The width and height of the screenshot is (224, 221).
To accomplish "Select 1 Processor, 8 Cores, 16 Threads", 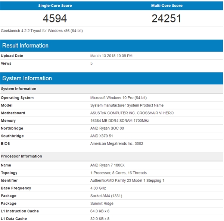I will (118, 173).
